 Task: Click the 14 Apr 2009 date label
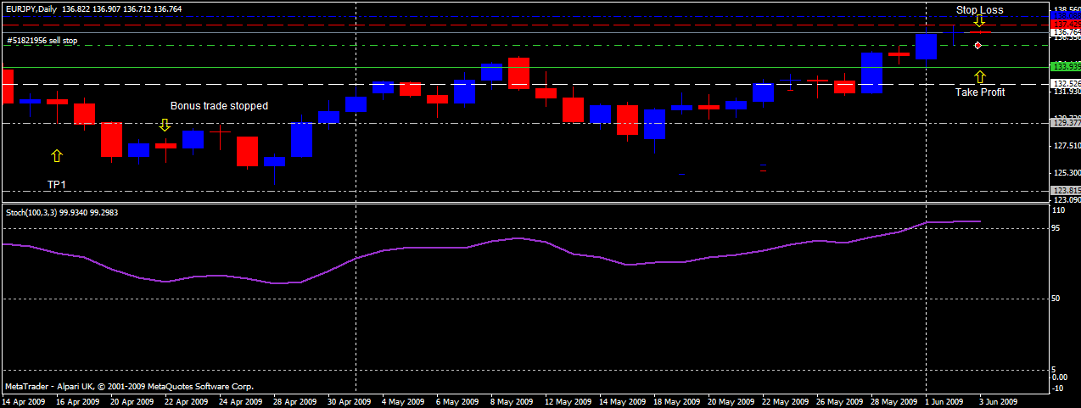(25, 402)
